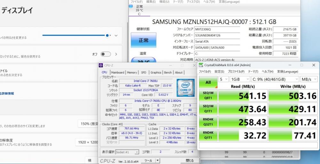Open CrystalDiskInfo ファイル(F) menu
Image resolution: width=320 pixels, height=164 pixels.
click(x=137, y=2)
